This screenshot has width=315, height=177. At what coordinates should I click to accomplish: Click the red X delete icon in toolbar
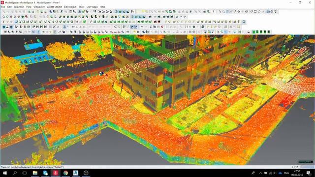click(x=162, y=27)
